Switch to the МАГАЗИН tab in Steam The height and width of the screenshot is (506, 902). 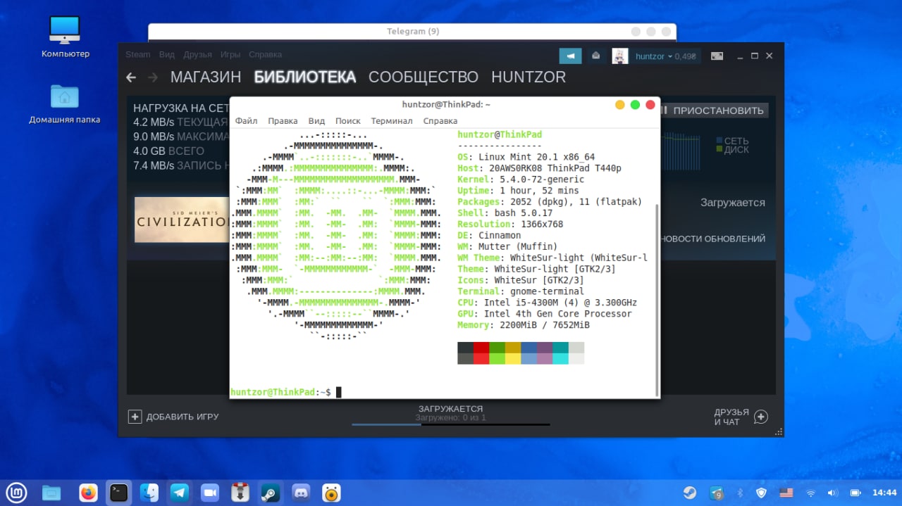pyautogui.click(x=206, y=77)
